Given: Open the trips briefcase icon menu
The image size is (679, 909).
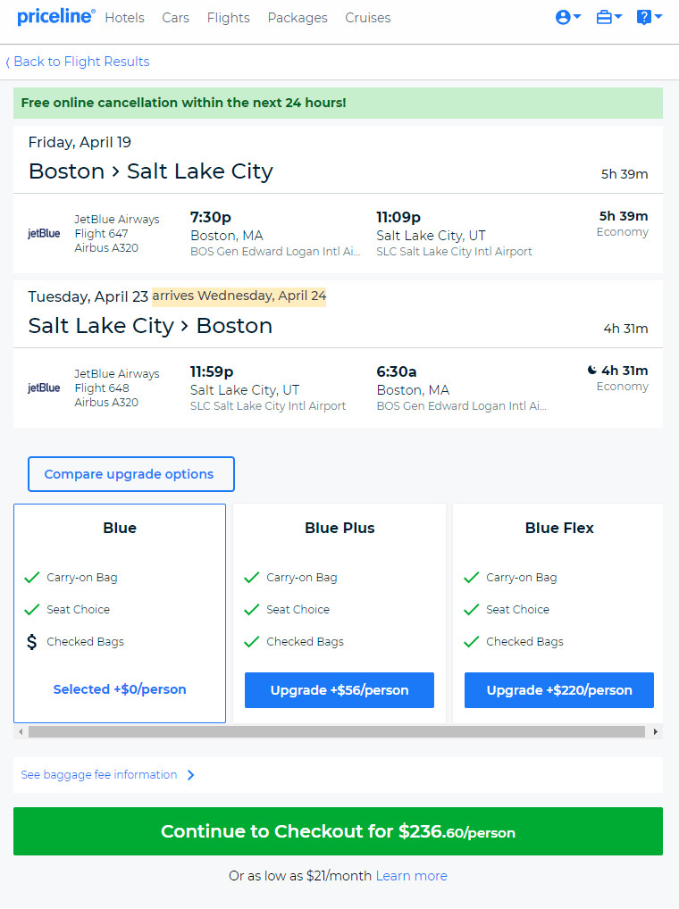Looking at the screenshot, I should pos(608,17).
